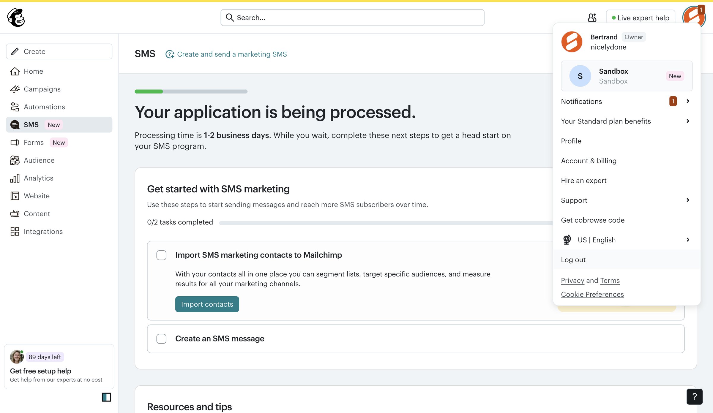Click the notification badge on top avatar

pos(701,10)
